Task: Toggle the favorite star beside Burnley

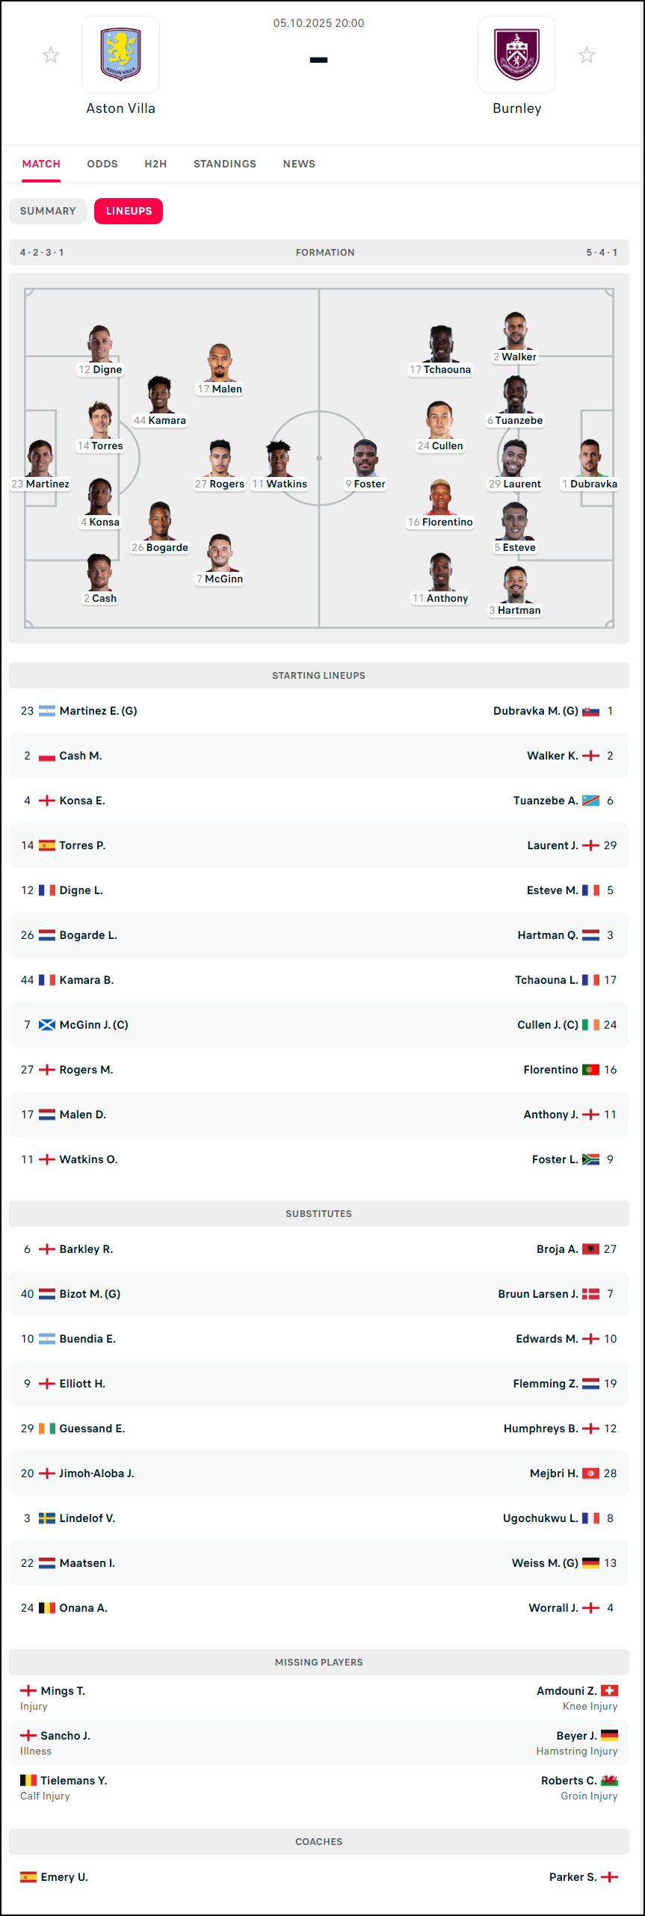Action: [x=587, y=55]
